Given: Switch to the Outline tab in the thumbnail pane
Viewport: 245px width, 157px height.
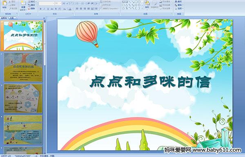Looking at the screenshot, I should coord(11,18).
